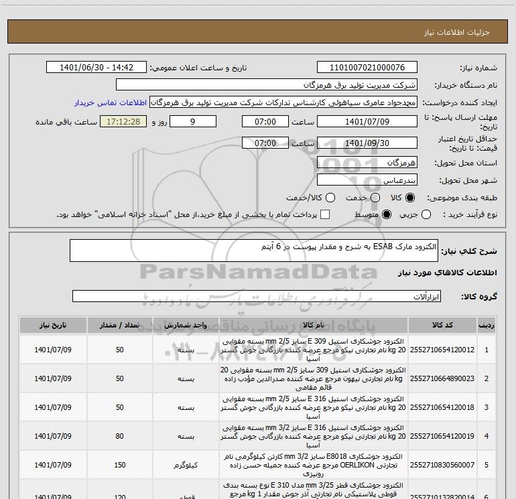The height and width of the screenshot is (499, 516).
Task: Click the remaining days field showing 9
Action: pos(193,122)
